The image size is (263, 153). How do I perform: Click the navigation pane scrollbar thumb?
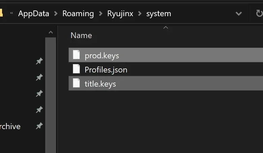(51, 95)
